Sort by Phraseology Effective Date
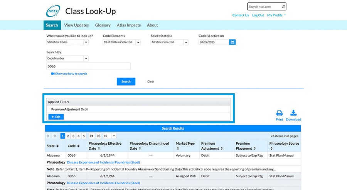Image resolution: width=347 pixels, height=190 pixels. coord(99,149)
